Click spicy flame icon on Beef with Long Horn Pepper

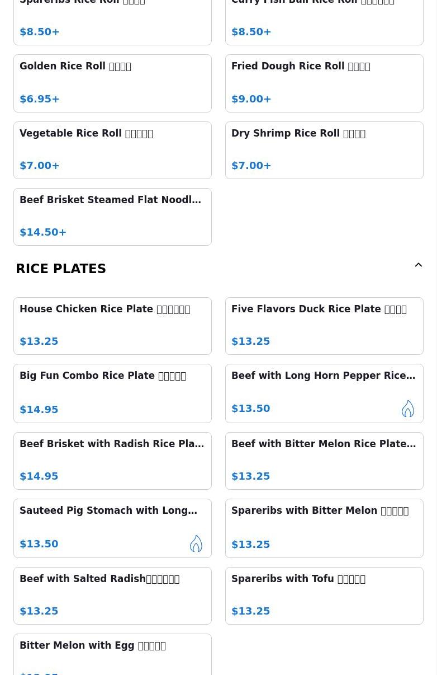(x=407, y=409)
